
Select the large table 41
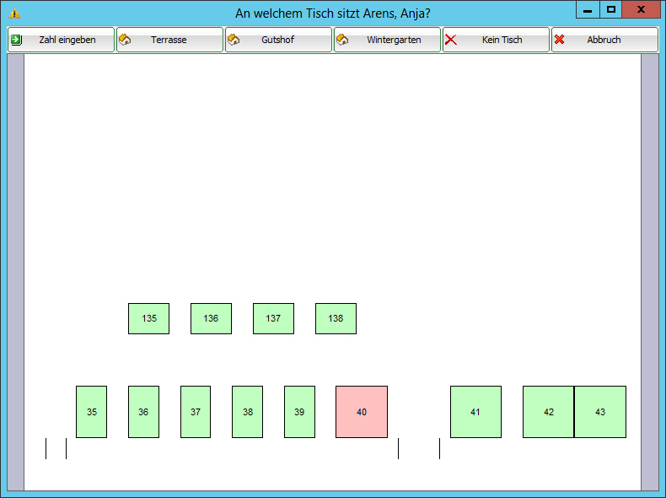point(475,412)
